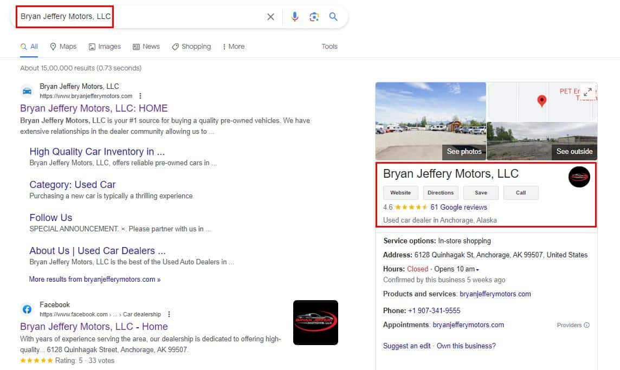Click More results from bryanjefferymotors.com

95,279
